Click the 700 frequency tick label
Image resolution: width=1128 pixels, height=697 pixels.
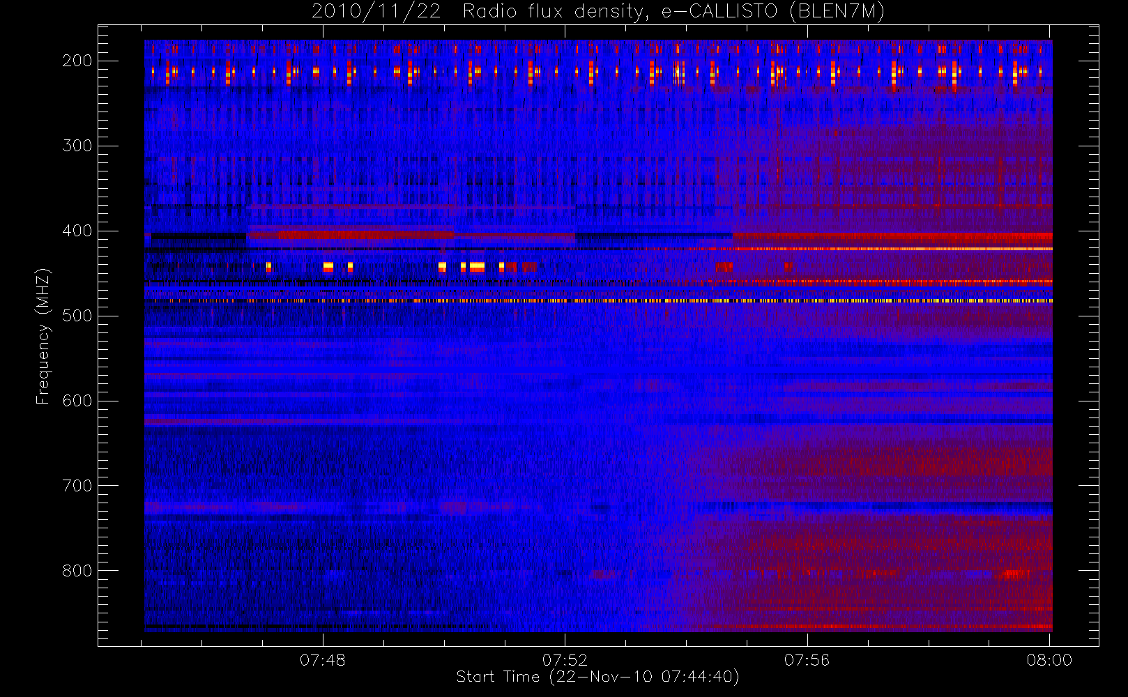click(77, 486)
